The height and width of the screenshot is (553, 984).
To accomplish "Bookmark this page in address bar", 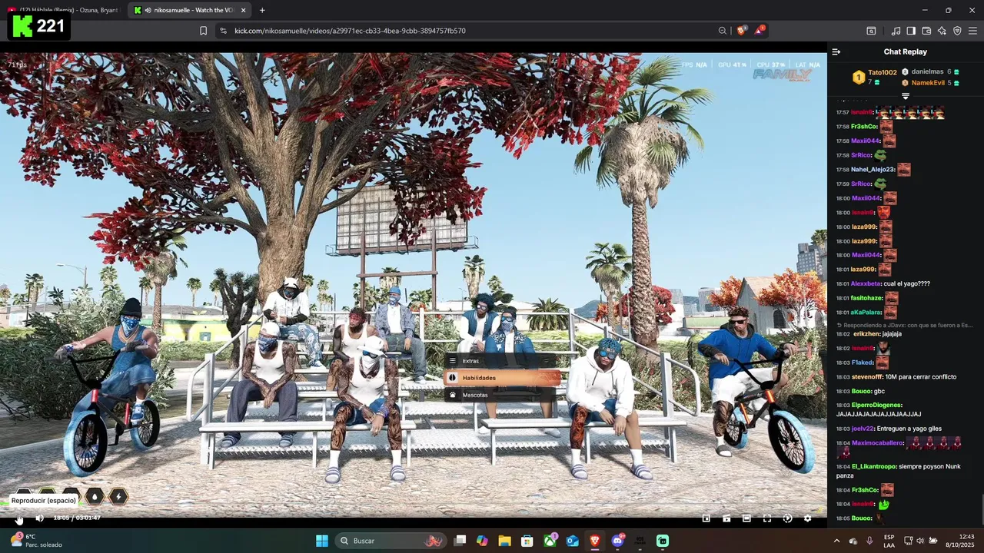I will coord(203,31).
